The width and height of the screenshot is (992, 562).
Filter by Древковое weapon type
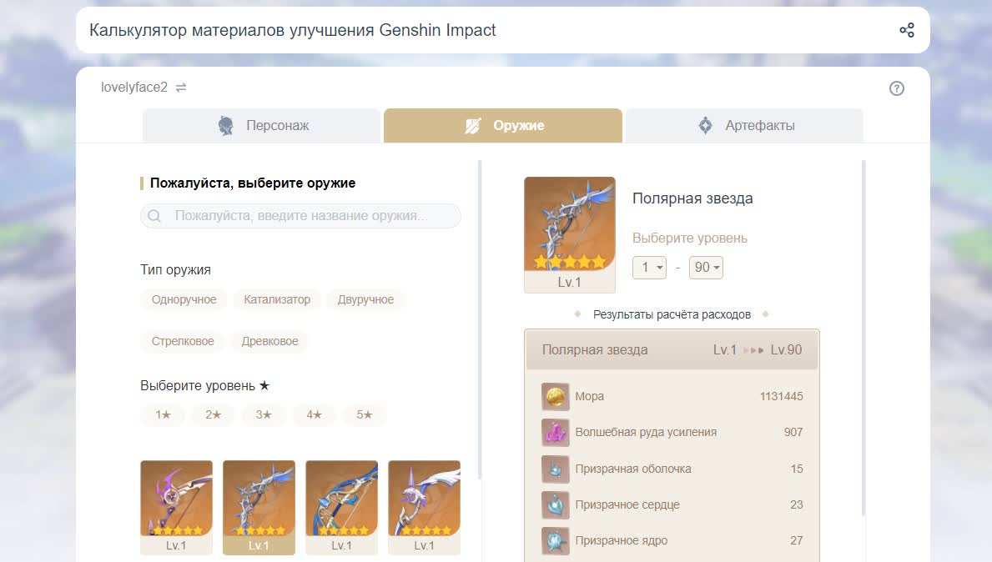pyautogui.click(x=269, y=341)
